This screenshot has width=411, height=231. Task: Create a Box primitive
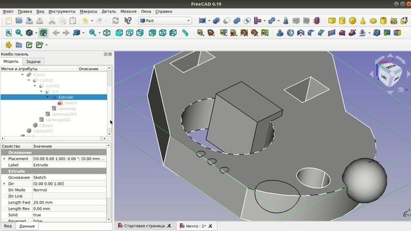(x=332, y=21)
